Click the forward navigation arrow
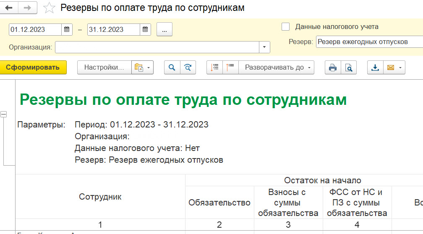 27,8
